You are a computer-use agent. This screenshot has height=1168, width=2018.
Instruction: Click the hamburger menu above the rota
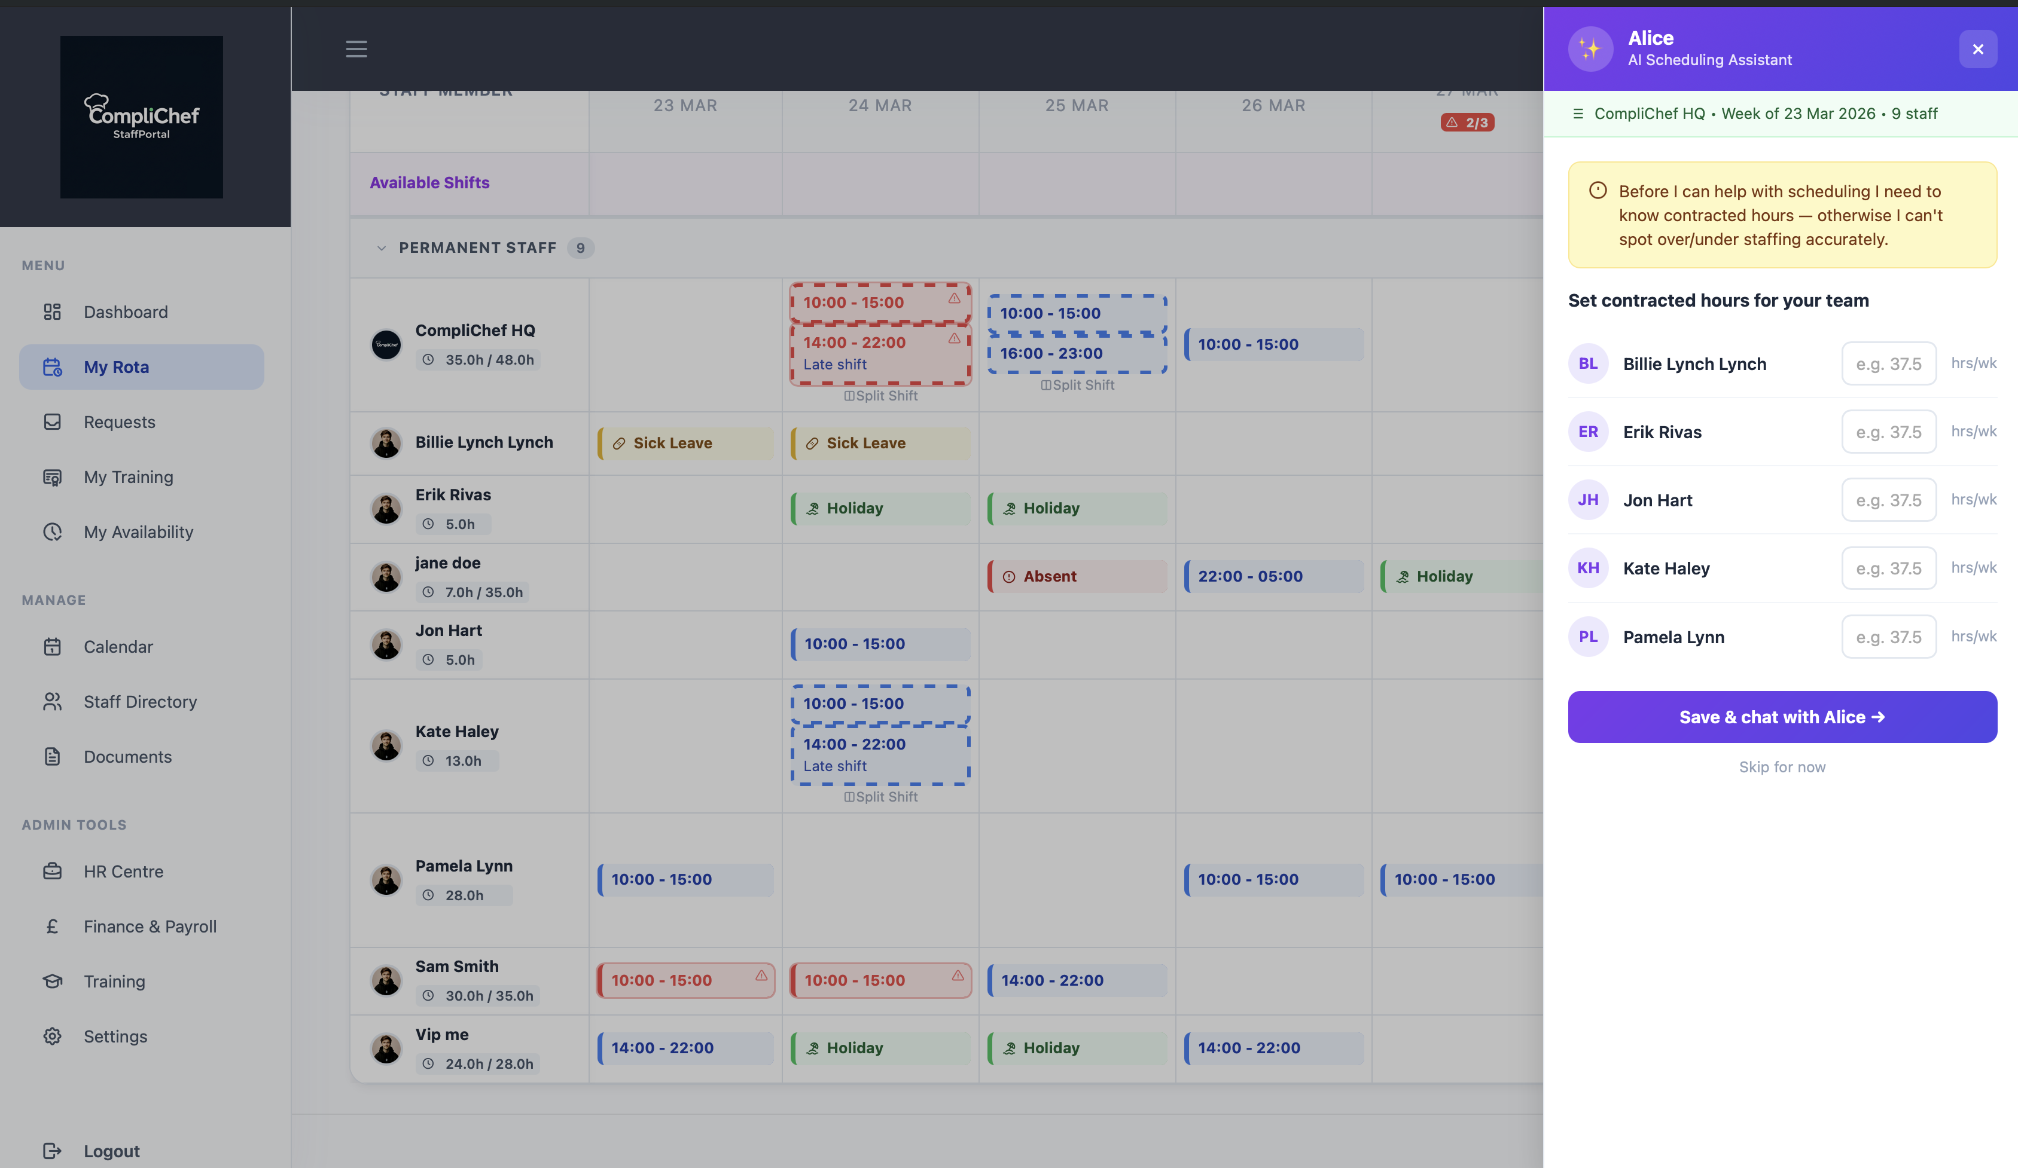(356, 49)
